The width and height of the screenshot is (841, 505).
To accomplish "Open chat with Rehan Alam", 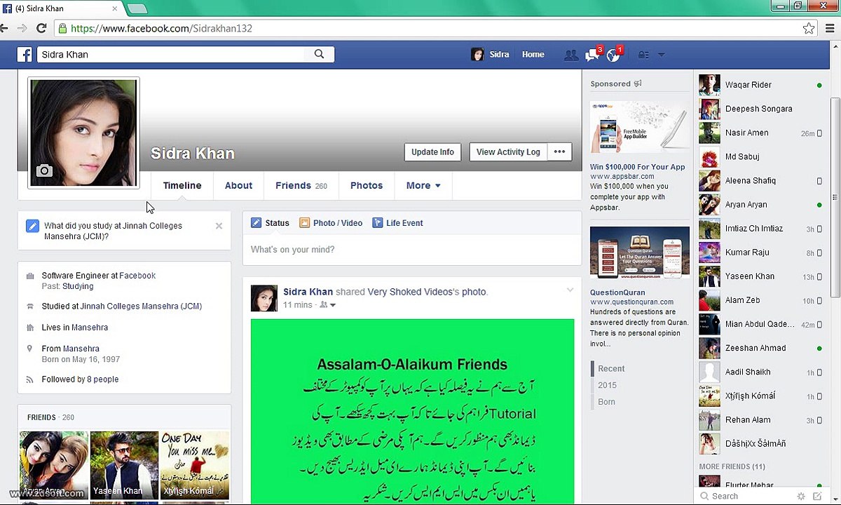I will [761, 419].
